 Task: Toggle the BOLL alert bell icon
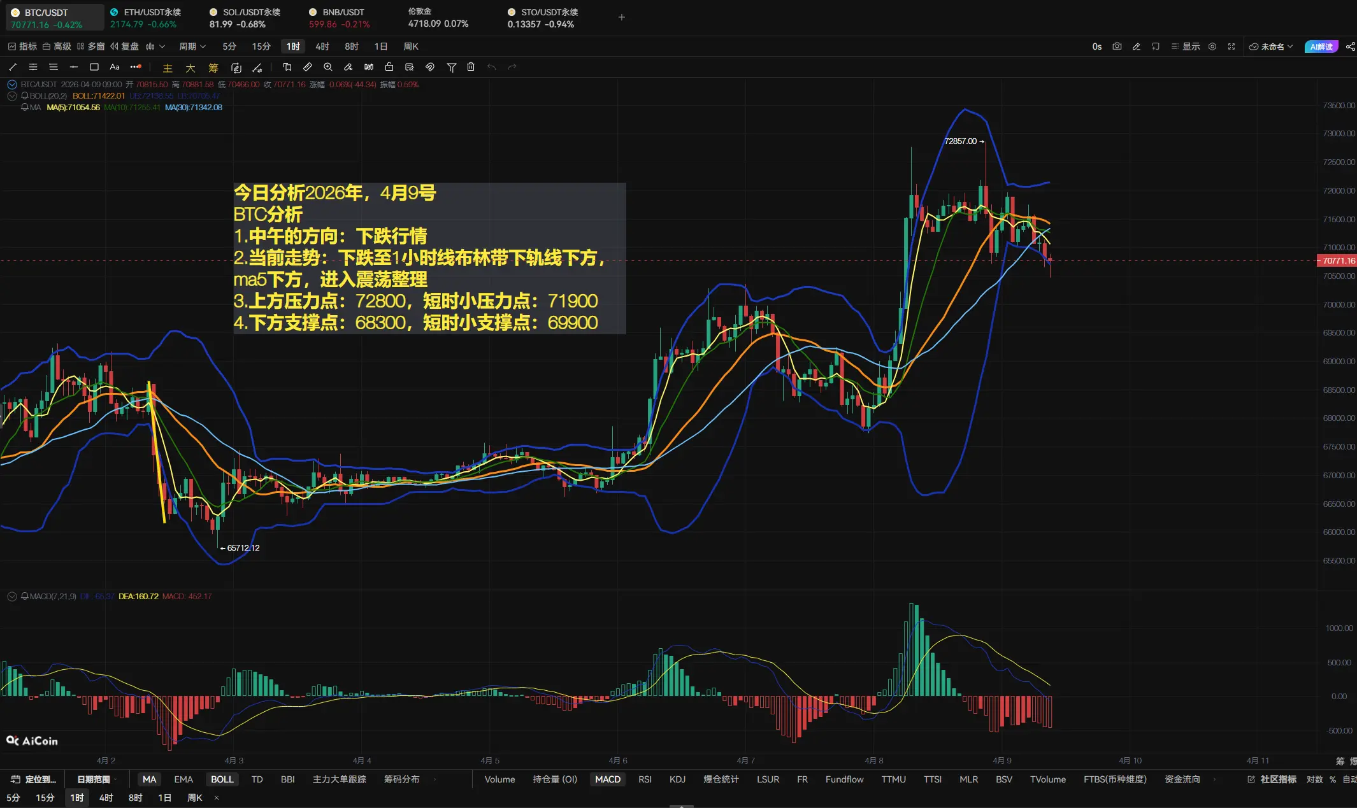pyautogui.click(x=25, y=96)
